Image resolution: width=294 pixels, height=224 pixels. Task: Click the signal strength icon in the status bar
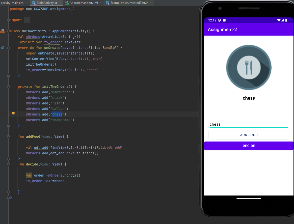point(282,20)
